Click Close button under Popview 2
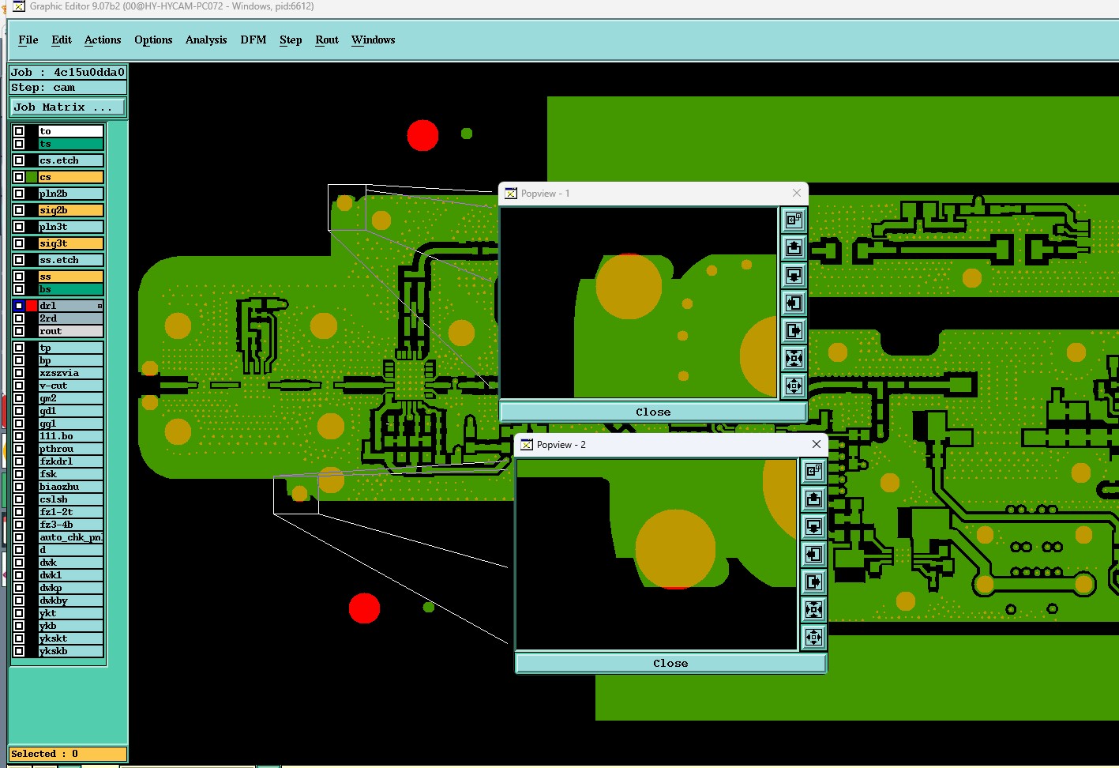 pos(670,663)
